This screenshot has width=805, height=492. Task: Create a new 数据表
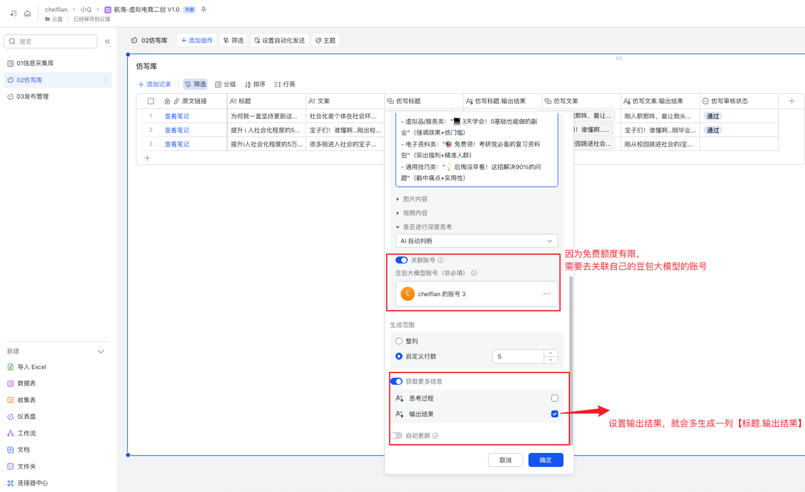click(26, 383)
